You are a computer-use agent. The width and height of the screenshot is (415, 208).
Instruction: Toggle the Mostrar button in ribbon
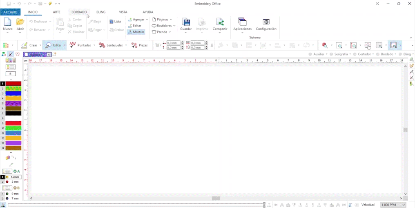click(136, 32)
